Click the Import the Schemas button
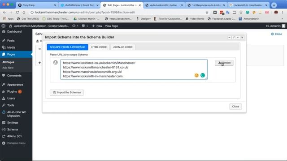287x161 pixels. [67, 93]
